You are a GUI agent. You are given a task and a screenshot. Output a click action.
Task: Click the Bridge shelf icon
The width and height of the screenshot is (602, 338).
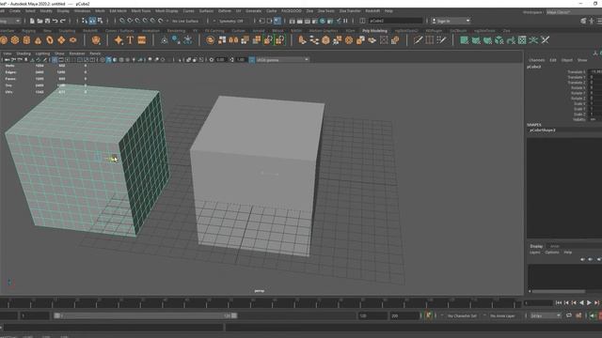[314, 39]
